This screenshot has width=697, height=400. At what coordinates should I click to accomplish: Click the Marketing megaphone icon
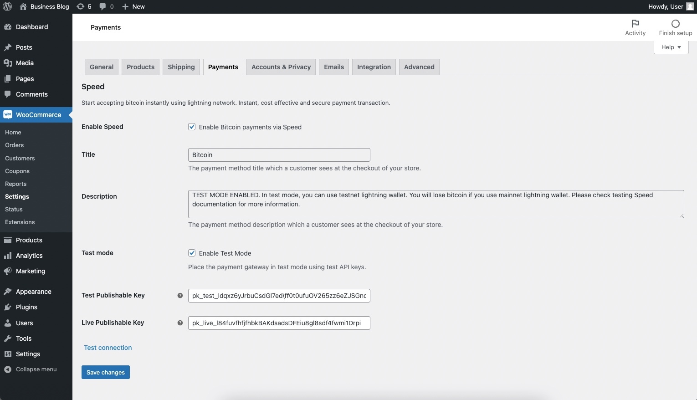pos(8,271)
